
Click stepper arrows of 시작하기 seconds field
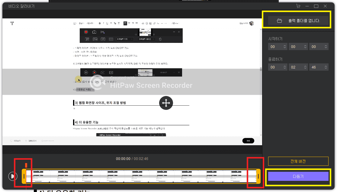[326, 46]
